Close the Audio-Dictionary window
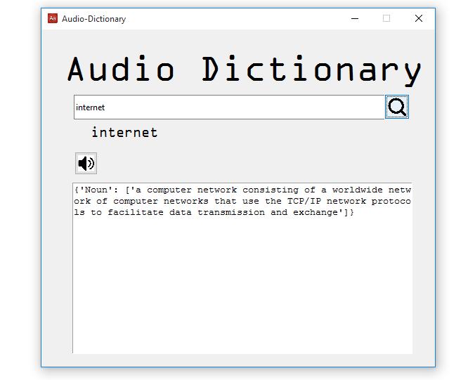This screenshot has height=380, width=475. [419, 18]
